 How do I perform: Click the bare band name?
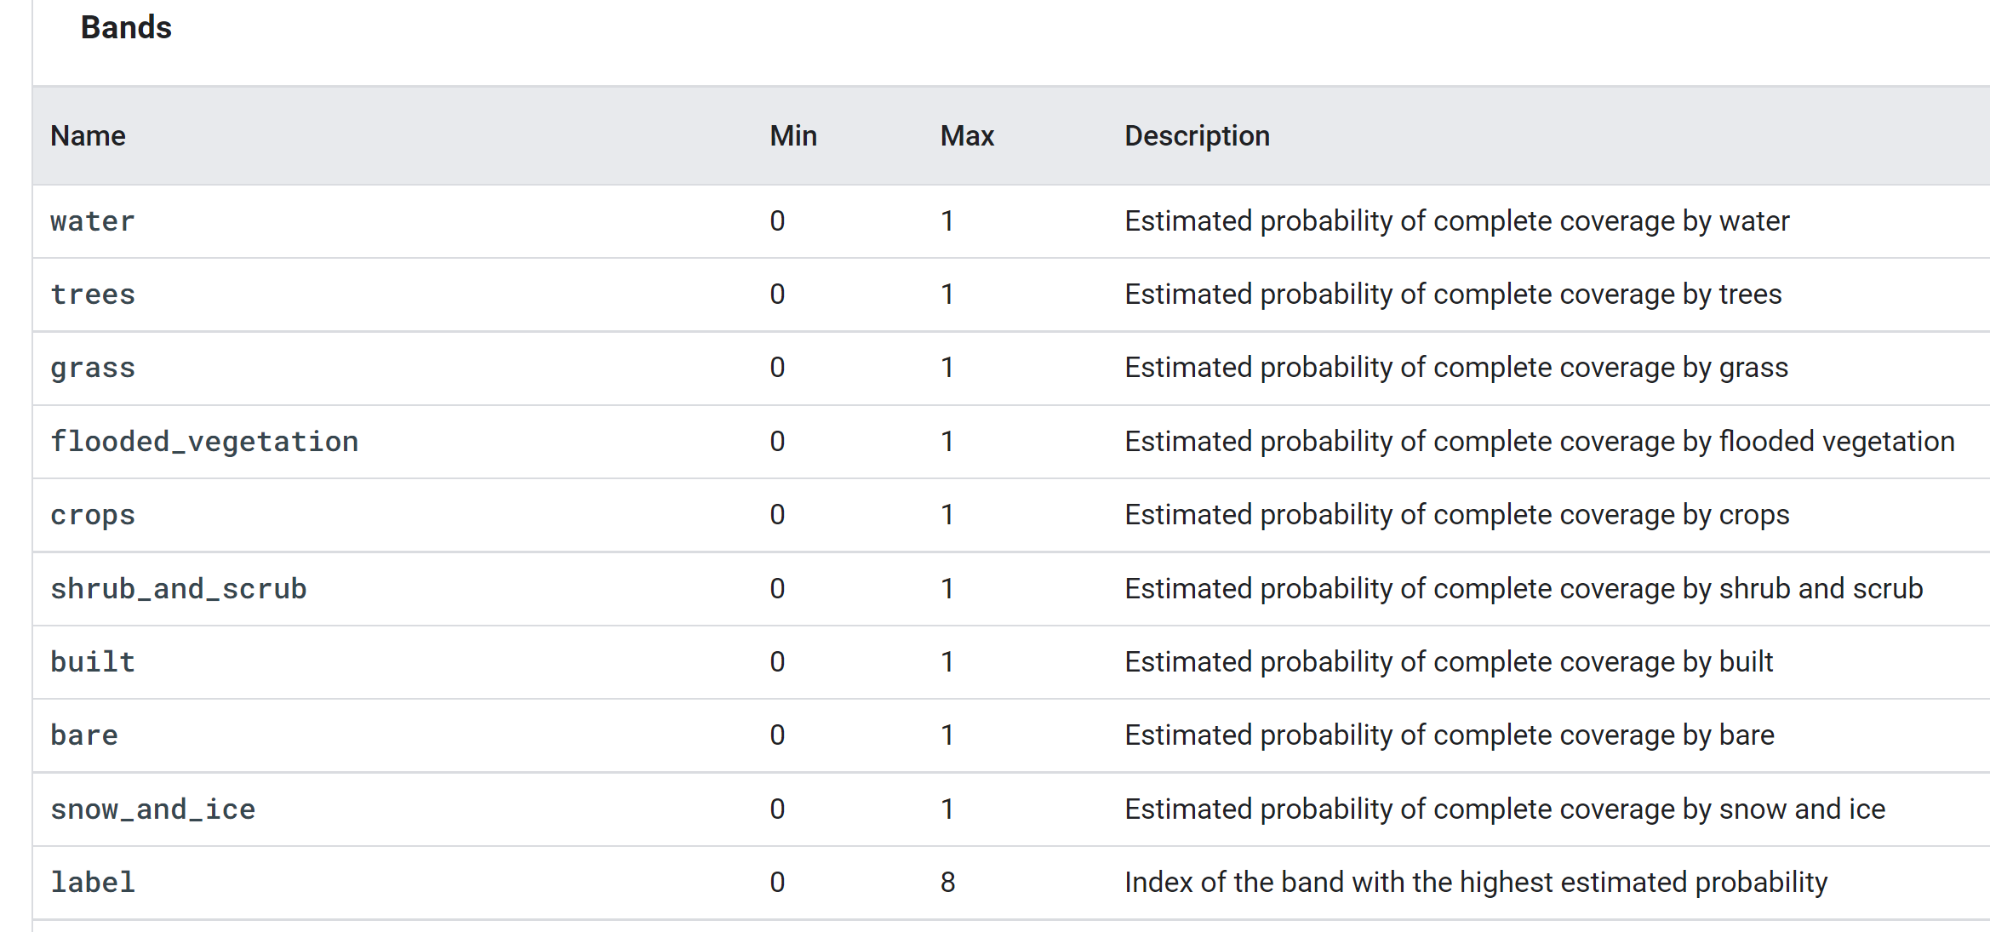click(83, 735)
